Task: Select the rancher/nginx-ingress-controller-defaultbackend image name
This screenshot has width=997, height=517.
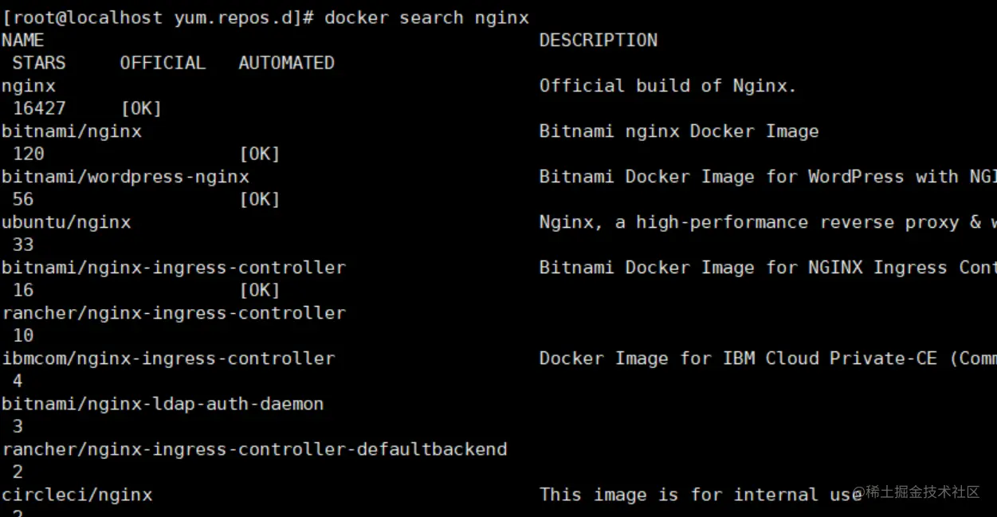Action: (254, 449)
